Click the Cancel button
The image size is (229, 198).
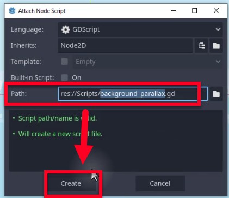tap(160, 183)
